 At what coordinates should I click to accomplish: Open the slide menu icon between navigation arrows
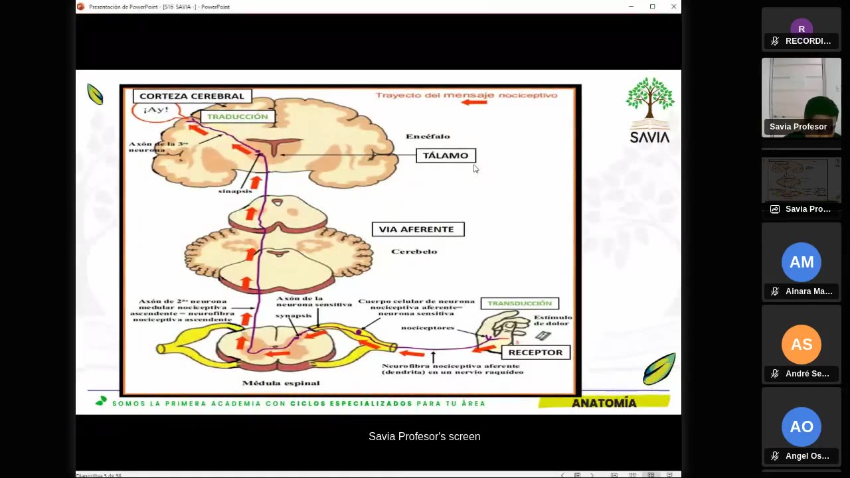(x=577, y=475)
